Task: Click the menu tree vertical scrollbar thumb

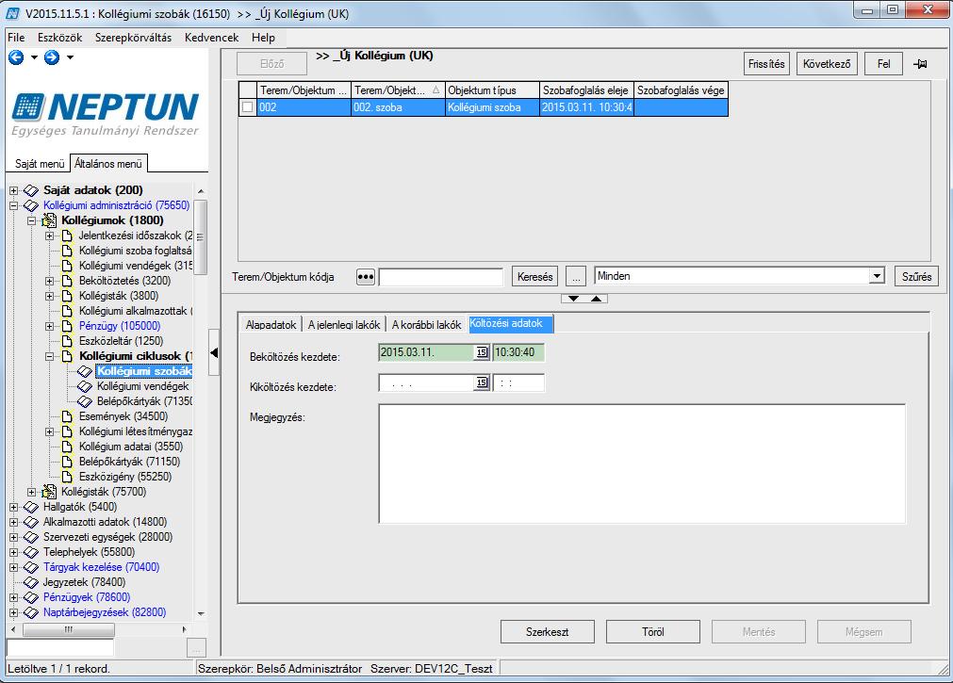Action: 201,238
